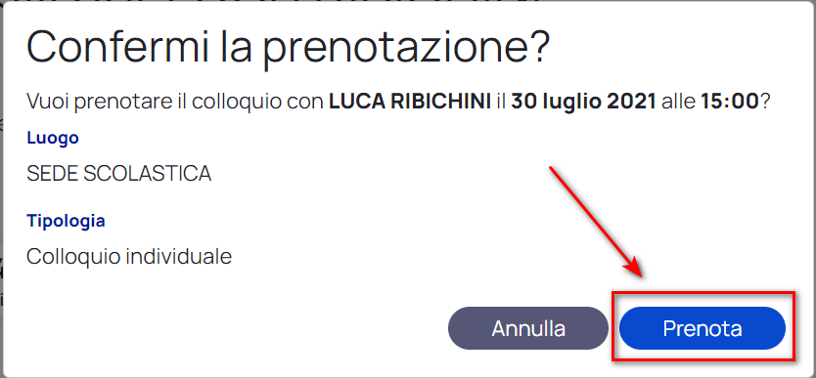This screenshot has width=816, height=378.
Task: Select the teacher name LUCA RIBICHINI
Action: coord(410,102)
